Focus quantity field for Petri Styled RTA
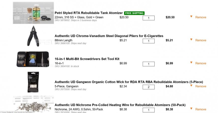 pos(148,18)
